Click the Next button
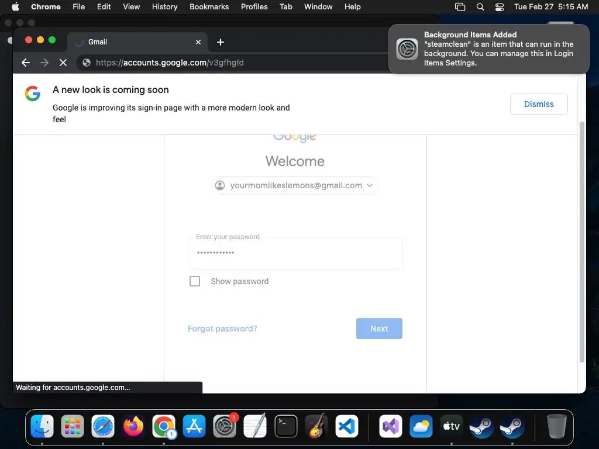The height and width of the screenshot is (449, 599). 379,329
